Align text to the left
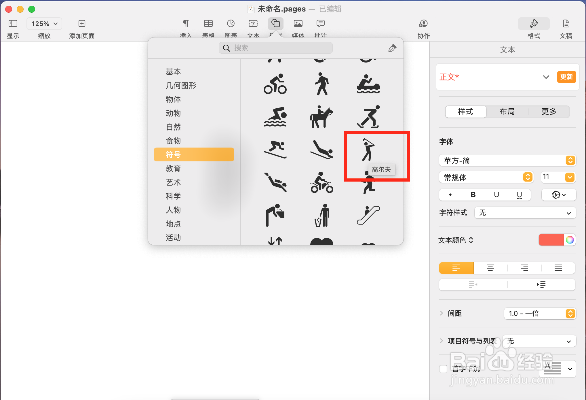This screenshot has height=400, width=586. tap(456, 268)
